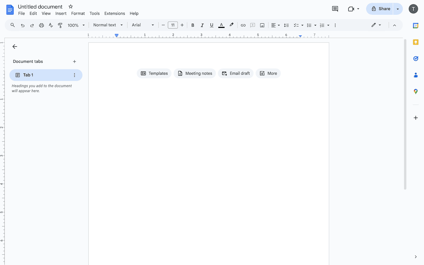Click the Meeting notes chip

tap(195, 73)
